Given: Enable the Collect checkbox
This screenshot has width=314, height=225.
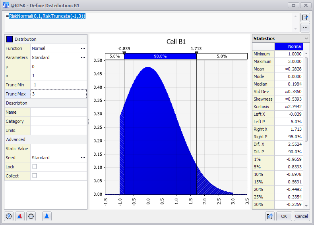Looking at the screenshot, I should pos(35,176).
